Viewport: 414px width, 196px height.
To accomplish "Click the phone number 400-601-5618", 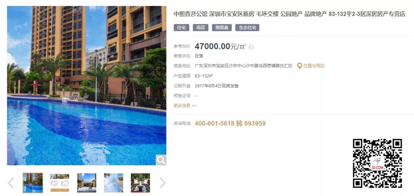I will [214, 124].
